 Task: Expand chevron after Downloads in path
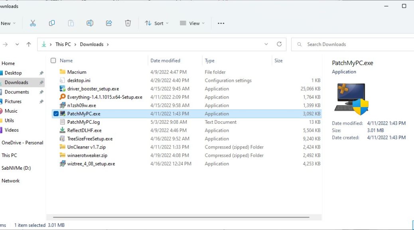108,44
